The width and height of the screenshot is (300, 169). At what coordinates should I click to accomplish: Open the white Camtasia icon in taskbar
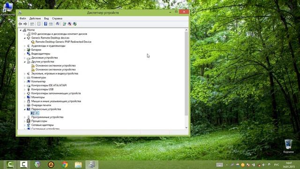pyautogui.click(x=24, y=164)
